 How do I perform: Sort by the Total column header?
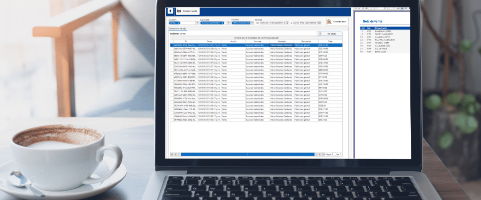pyautogui.click(x=330, y=41)
